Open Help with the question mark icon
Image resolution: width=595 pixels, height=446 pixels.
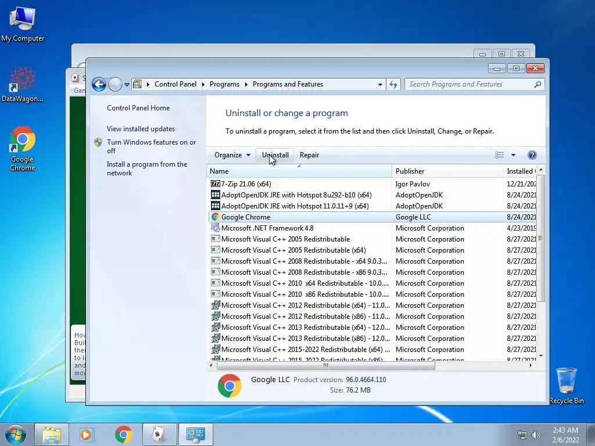tap(532, 154)
